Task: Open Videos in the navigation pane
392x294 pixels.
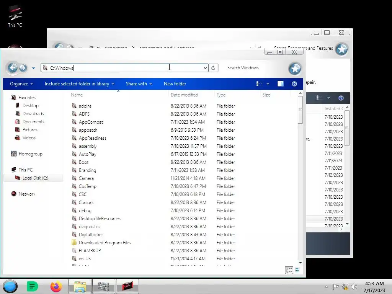Action: (29, 137)
